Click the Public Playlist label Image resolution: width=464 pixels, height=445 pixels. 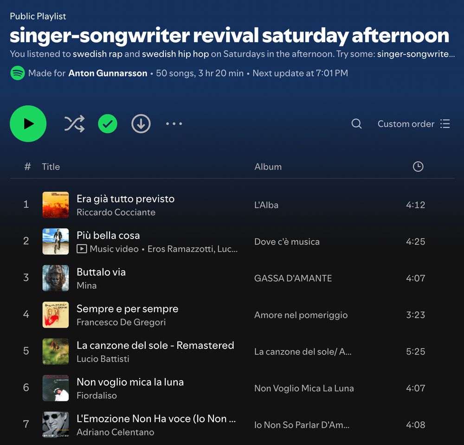[x=38, y=16]
